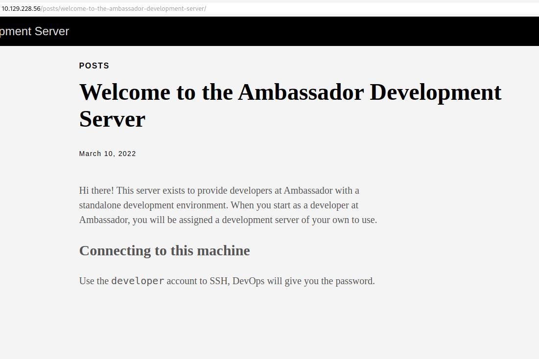Click the word 'account' after developer
Screen dimensions: 539x359
pos(183,281)
